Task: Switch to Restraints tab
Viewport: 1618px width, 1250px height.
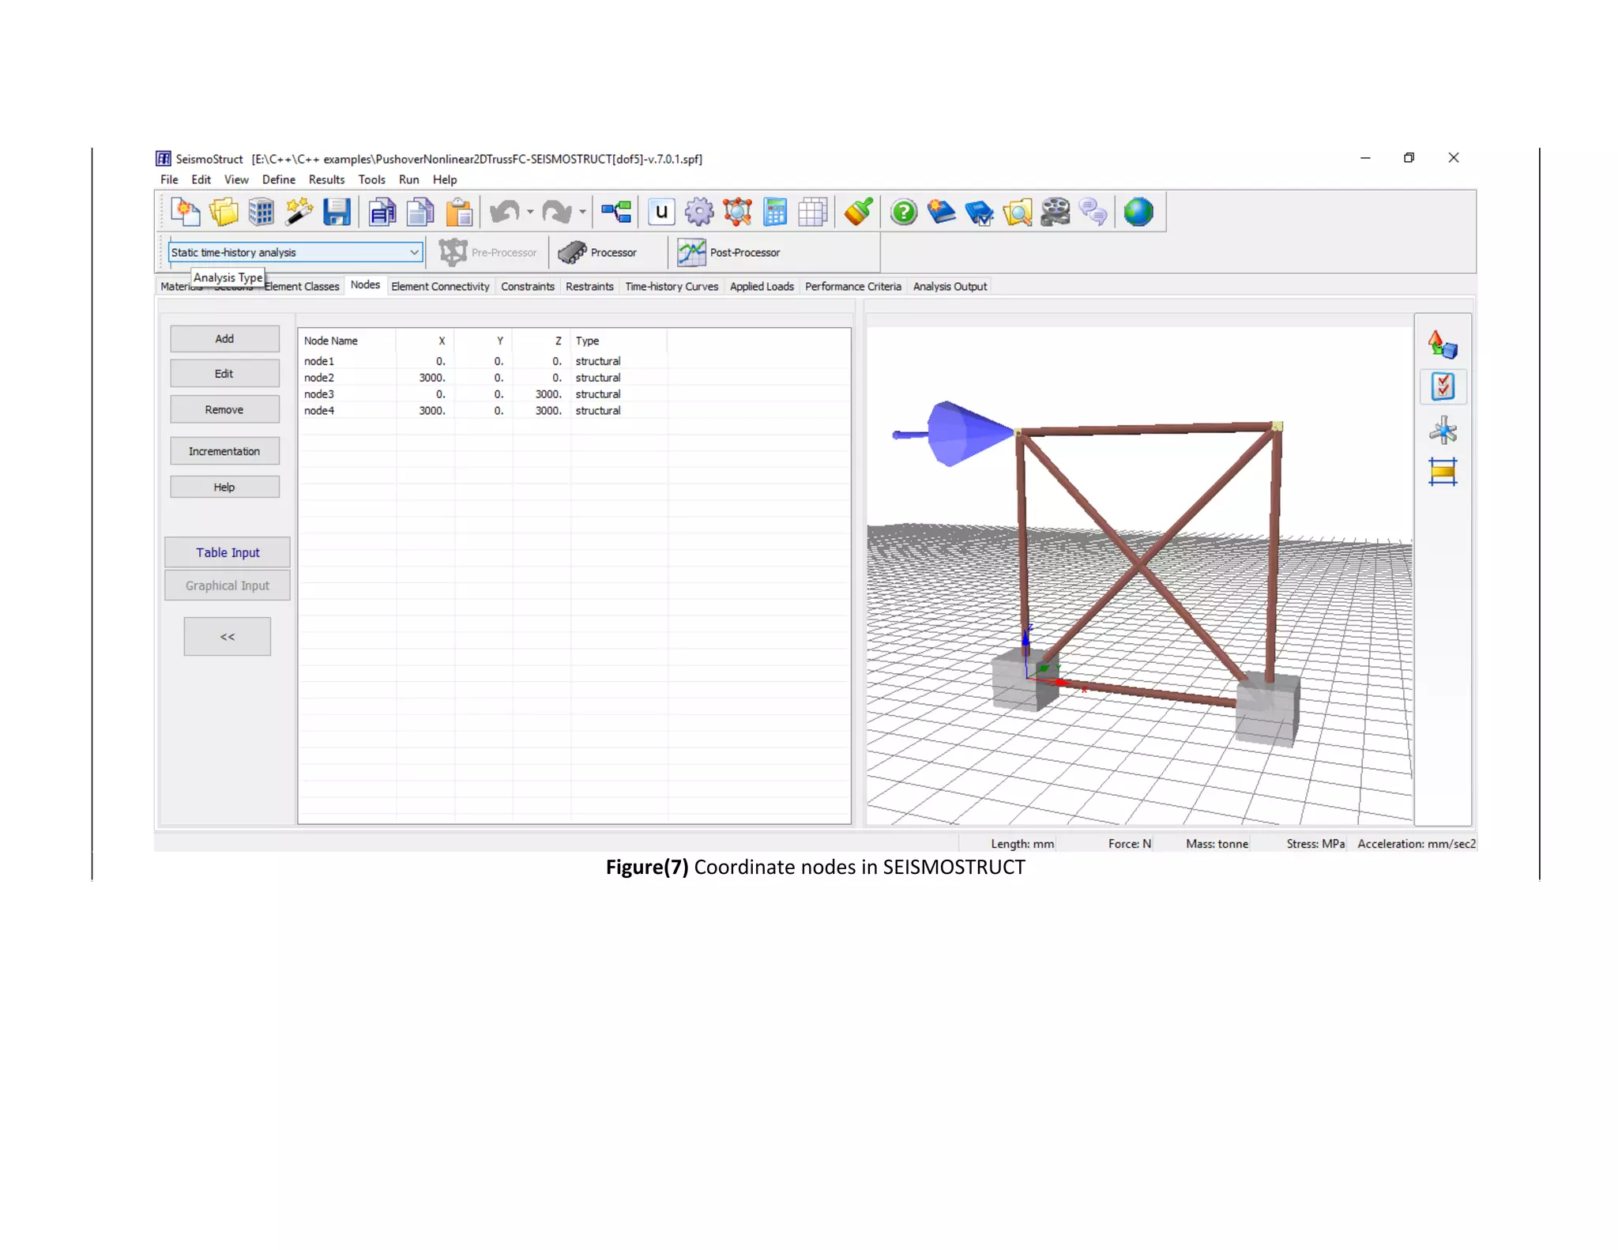Action: [x=589, y=287]
